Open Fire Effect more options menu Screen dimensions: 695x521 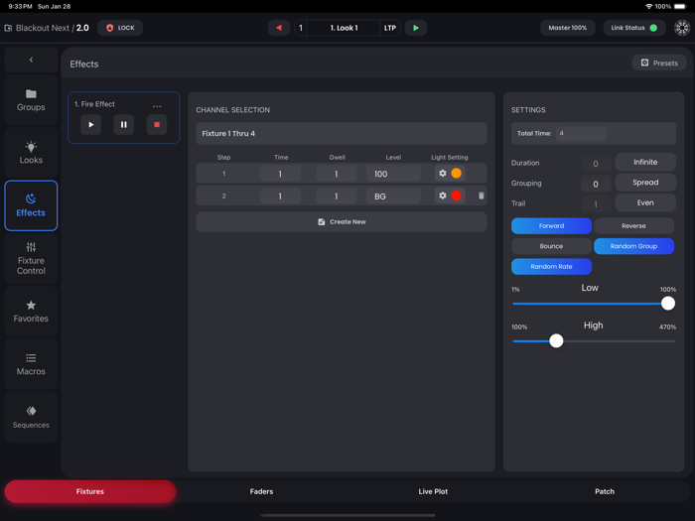pos(157,106)
